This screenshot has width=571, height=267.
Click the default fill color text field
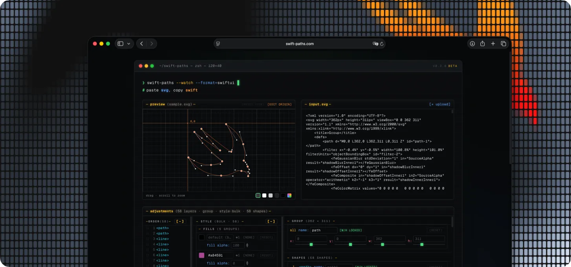220,238
